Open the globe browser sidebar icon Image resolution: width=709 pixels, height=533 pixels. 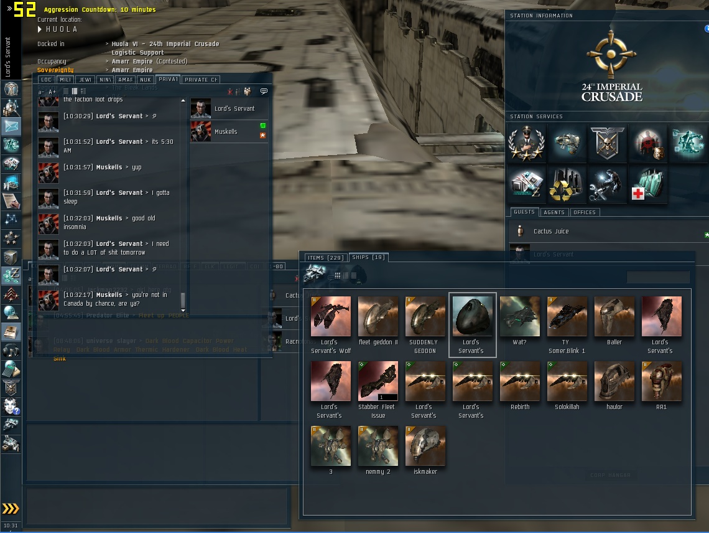coord(11,313)
